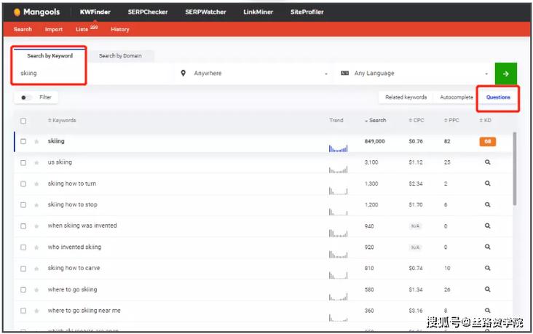Select the 'us skiing' keyword text

(60, 162)
